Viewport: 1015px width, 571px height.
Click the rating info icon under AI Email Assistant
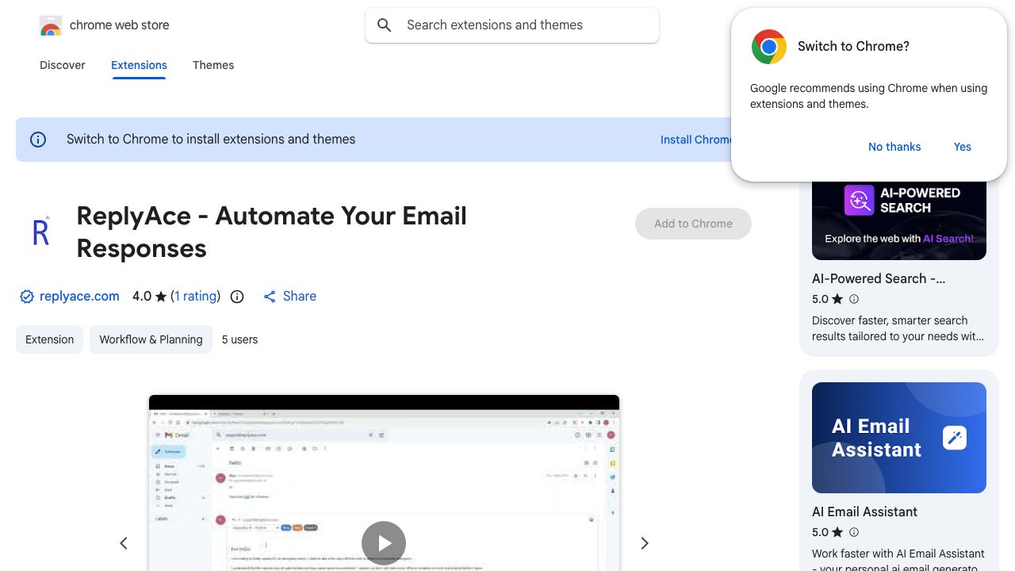pos(854,532)
